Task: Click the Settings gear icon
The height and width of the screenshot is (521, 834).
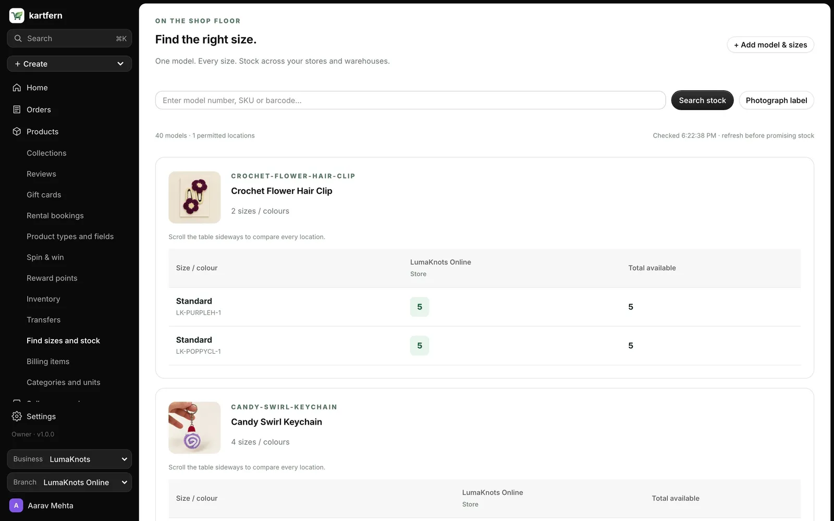Action: pyautogui.click(x=17, y=416)
